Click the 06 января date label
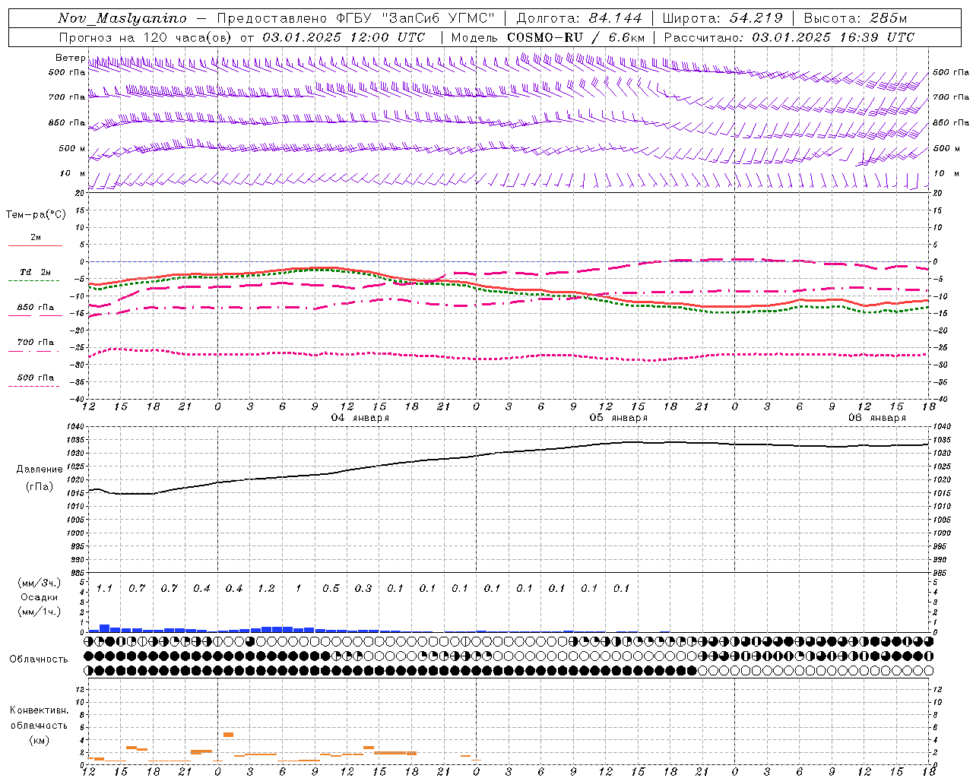Image resolution: width=973 pixels, height=778 pixels. click(877, 418)
